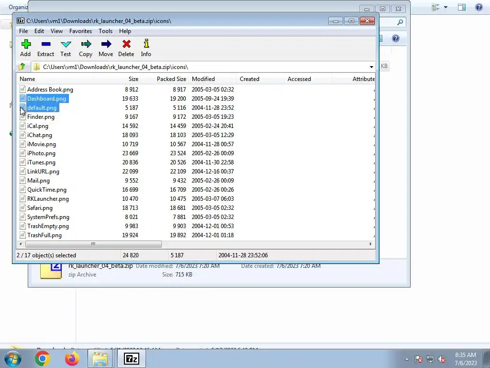
Task: Click the Copy toolbar icon
Action: [x=86, y=44]
